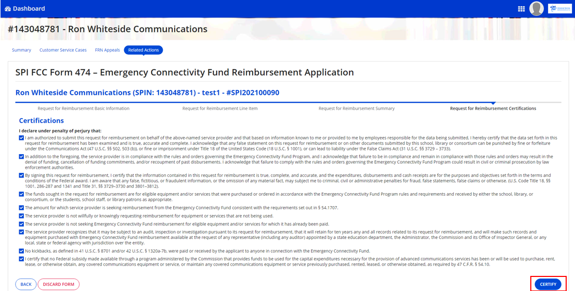The width and height of the screenshot is (575, 291).
Task: Switch to the Summary tab
Action: tap(21, 50)
